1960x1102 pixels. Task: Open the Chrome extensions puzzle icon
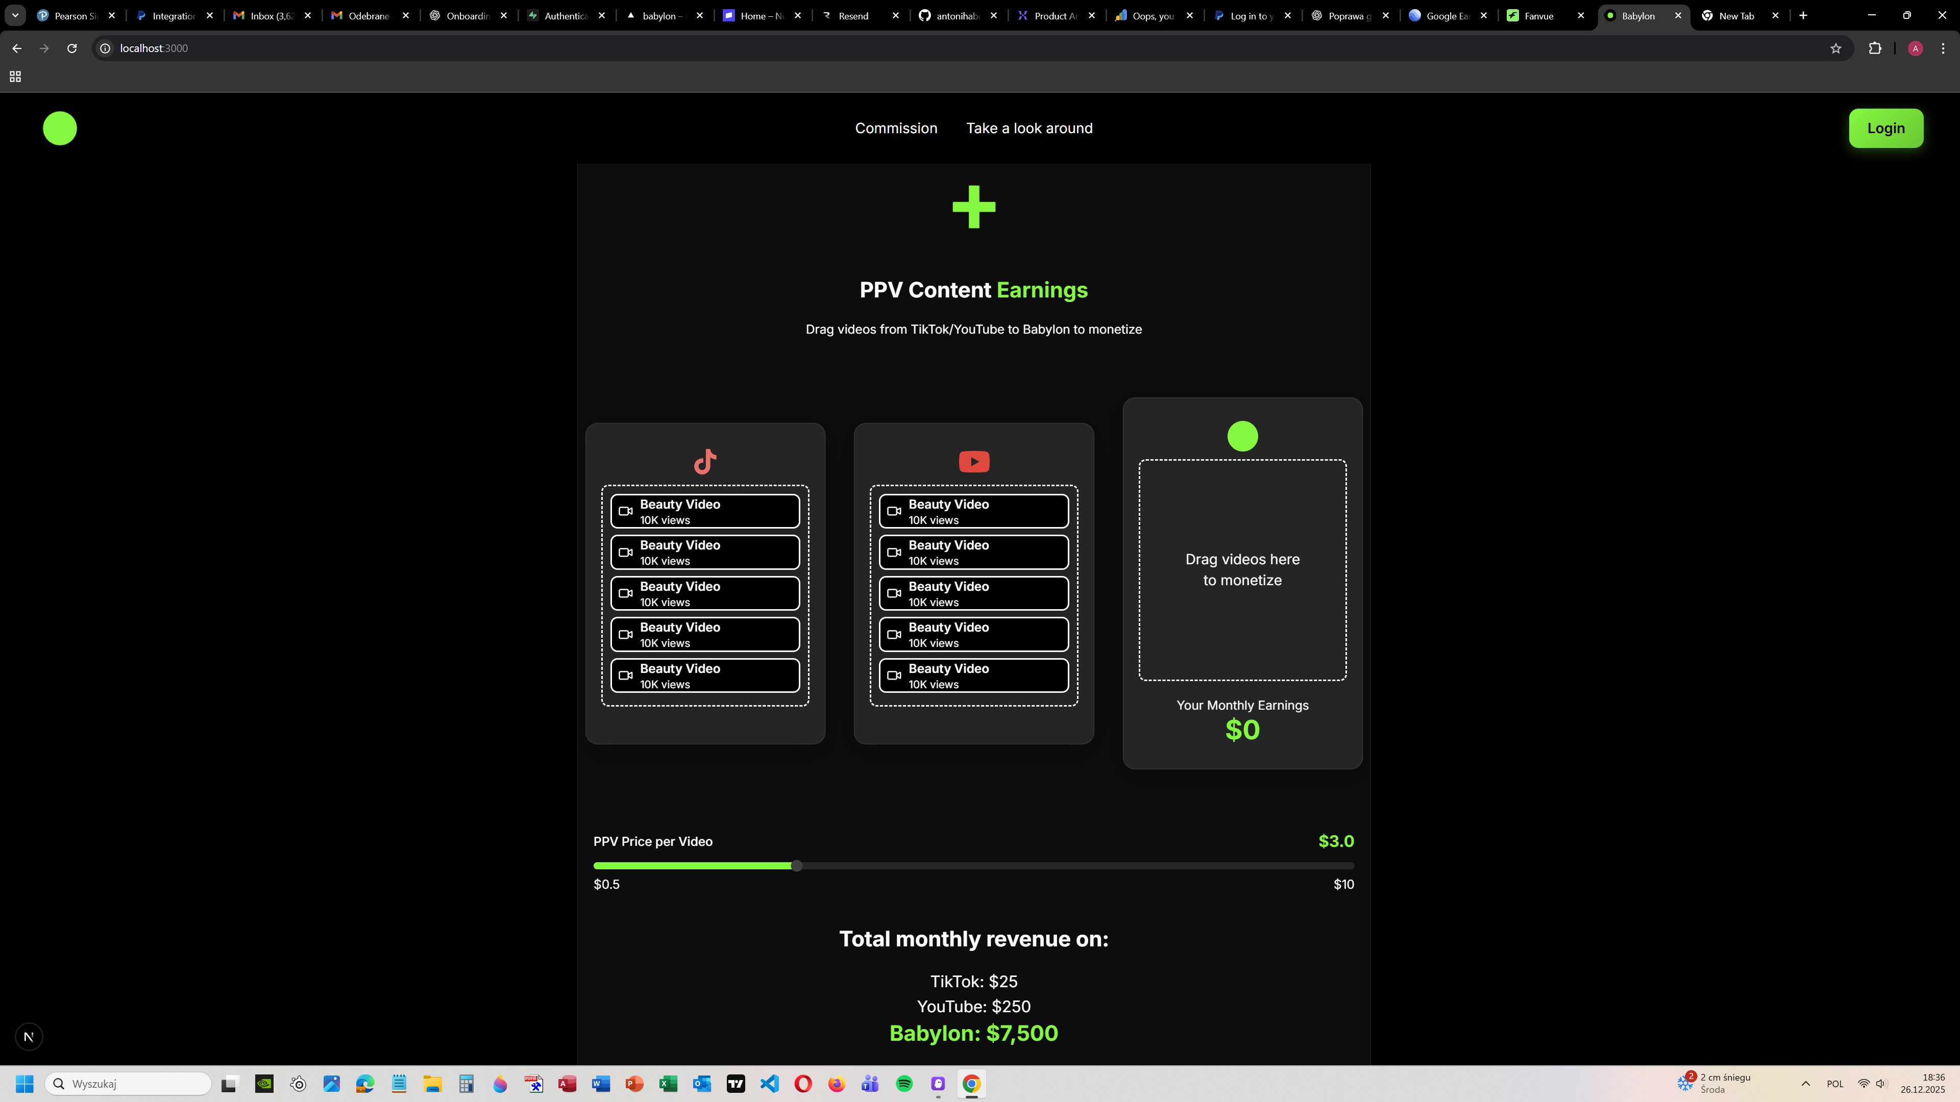pos(1875,48)
